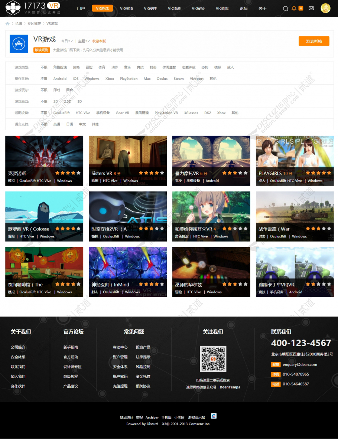Open the PLAYGIRLS game thumbnail

295,161
